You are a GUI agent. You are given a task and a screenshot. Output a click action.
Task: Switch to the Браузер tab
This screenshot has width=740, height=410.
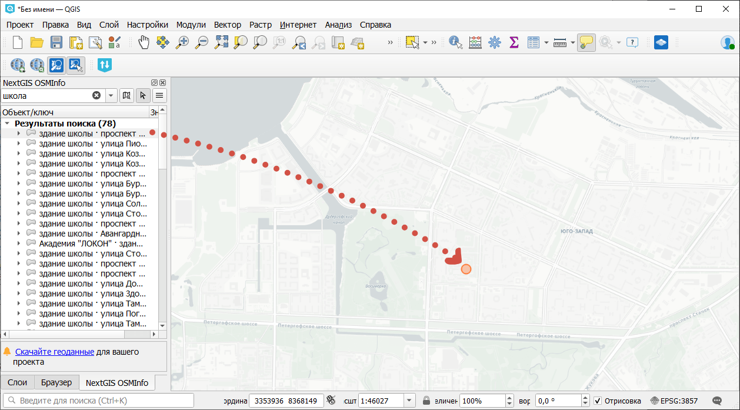tap(56, 382)
